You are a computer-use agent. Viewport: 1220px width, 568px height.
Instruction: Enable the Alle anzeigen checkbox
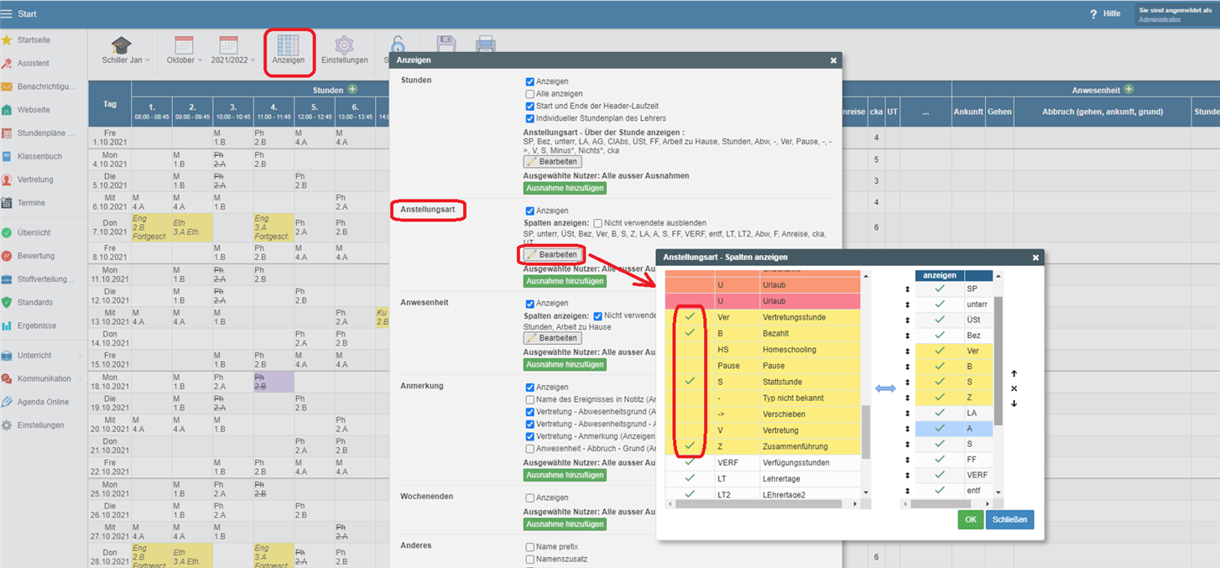tap(530, 94)
